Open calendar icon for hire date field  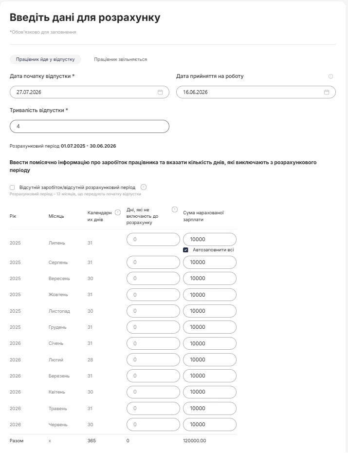327,92
